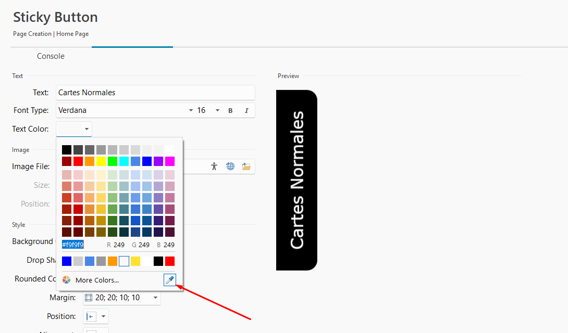This screenshot has height=333, width=568.
Task: Choose pure blue swatch in the vivid row
Action: (147, 161)
